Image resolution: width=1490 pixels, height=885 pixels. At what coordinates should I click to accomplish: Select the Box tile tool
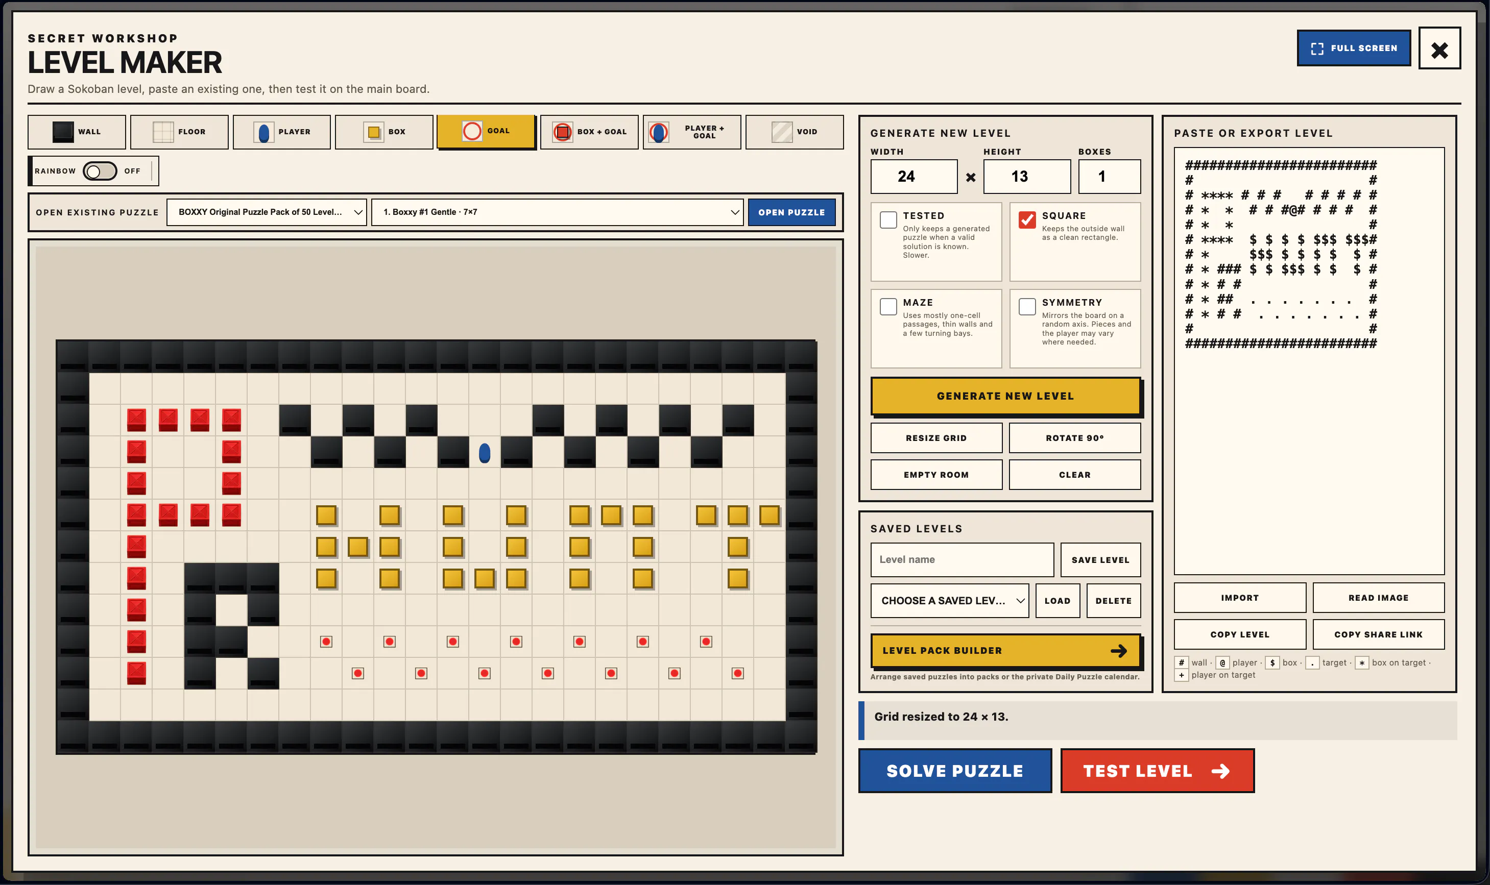pyautogui.click(x=384, y=132)
